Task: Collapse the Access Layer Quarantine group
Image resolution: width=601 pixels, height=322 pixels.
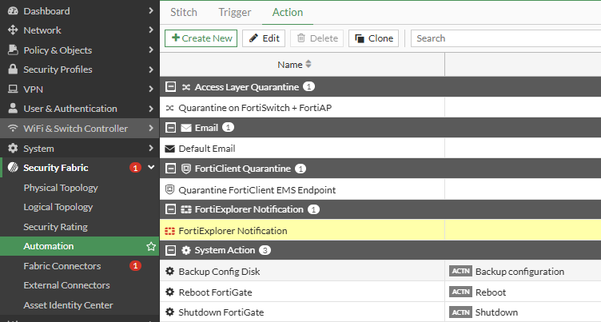Action: tap(170, 86)
